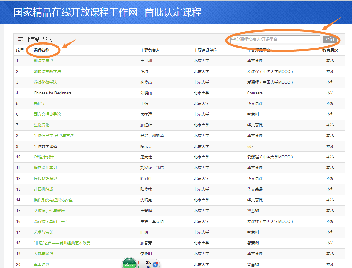The image size is (352, 268).
Task: Open the 生物信息学:导论与方法 course link
Action: point(54,136)
